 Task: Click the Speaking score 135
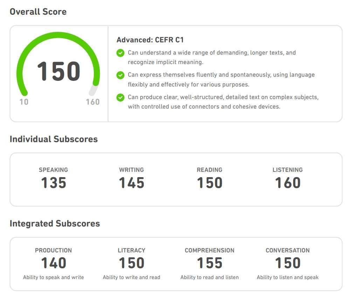[54, 183]
